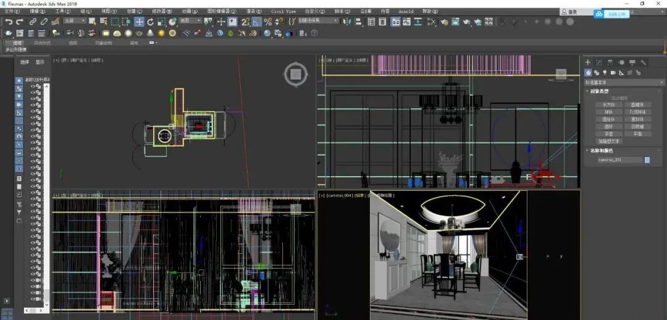Redo the last undone action
The width and height of the screenshot is (667, 320).
tap(20, 22)
